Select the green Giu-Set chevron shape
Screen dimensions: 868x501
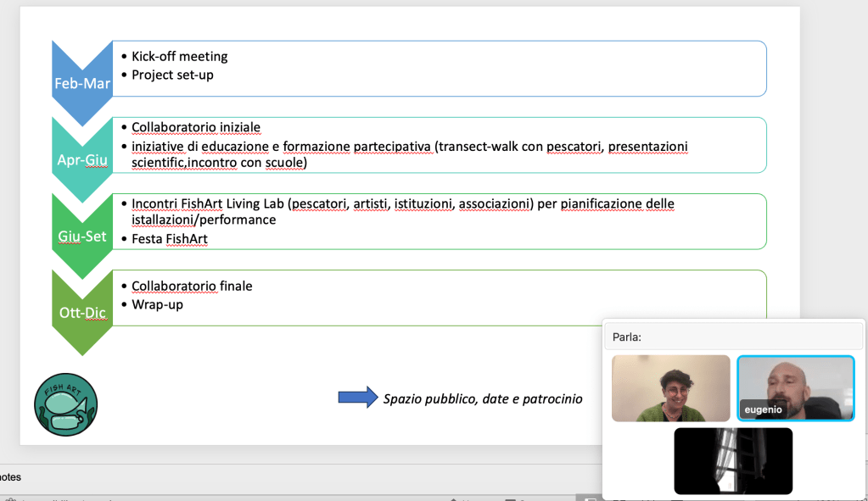click(81, 235)
